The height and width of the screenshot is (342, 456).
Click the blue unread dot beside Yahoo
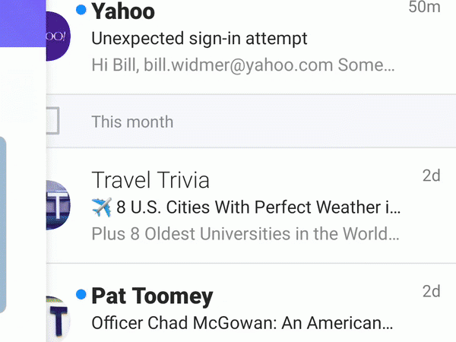click(x=81, y=10)
